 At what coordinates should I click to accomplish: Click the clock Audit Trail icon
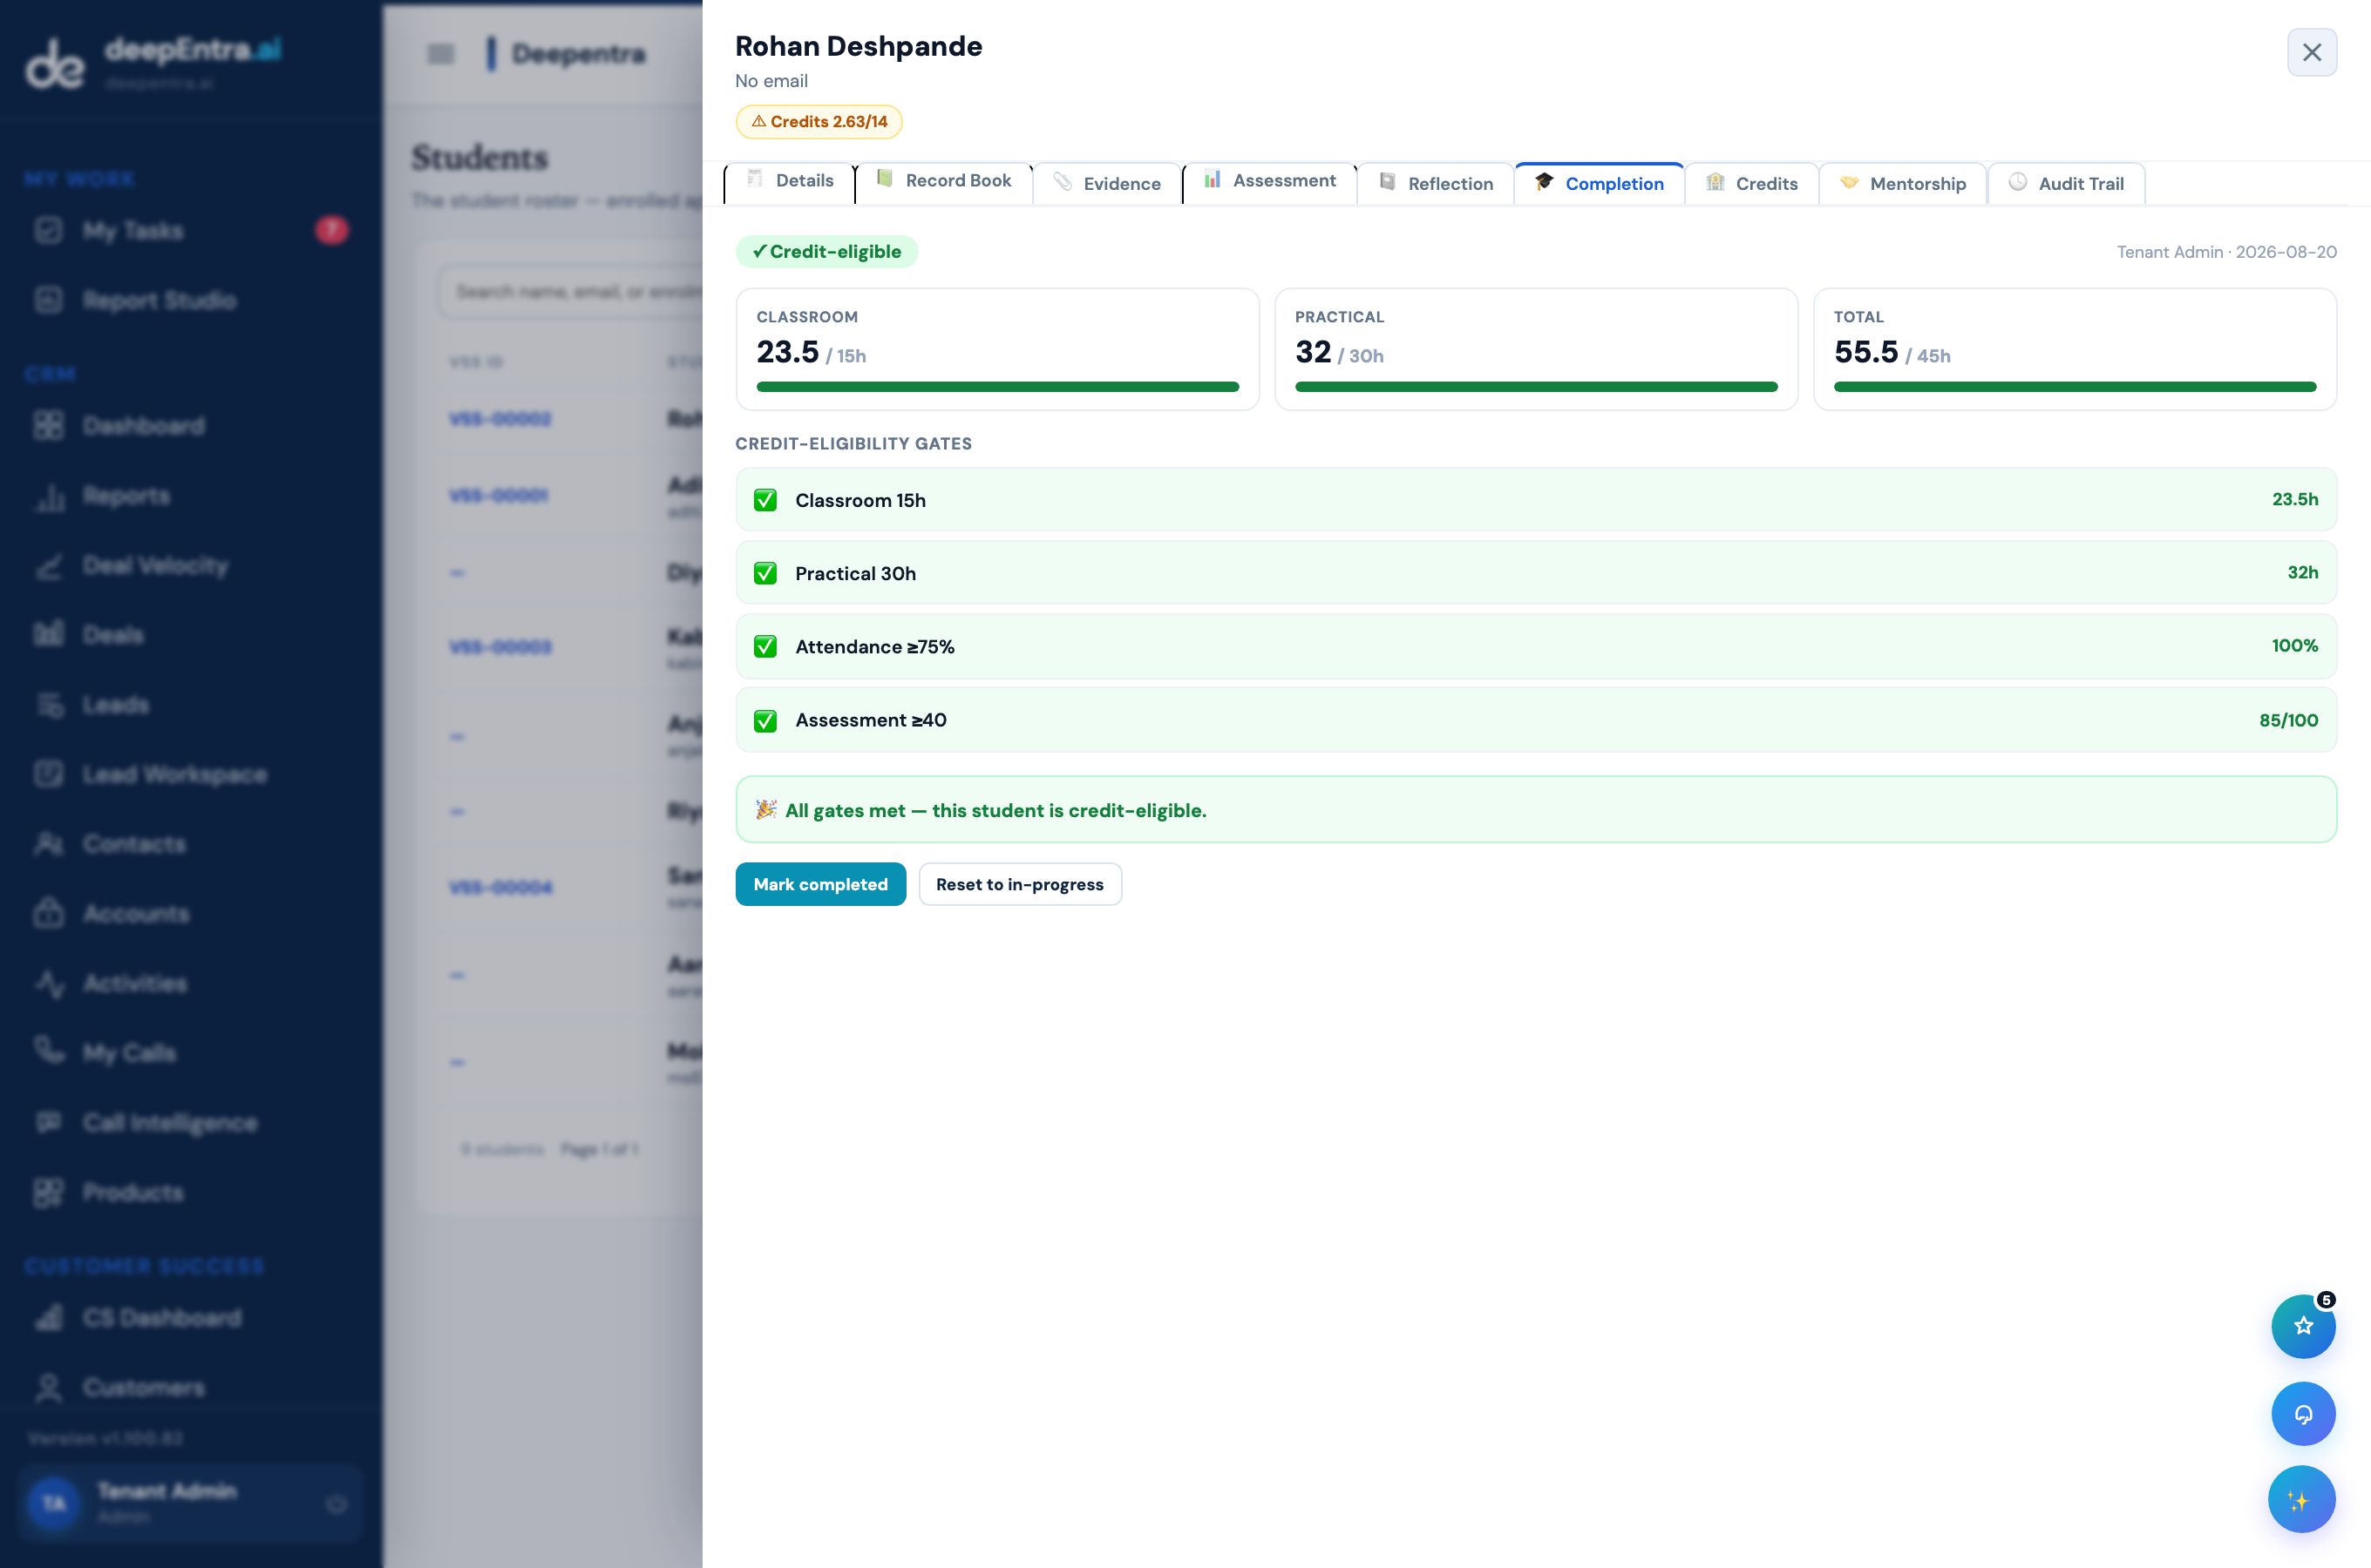tap(2017, 182)
